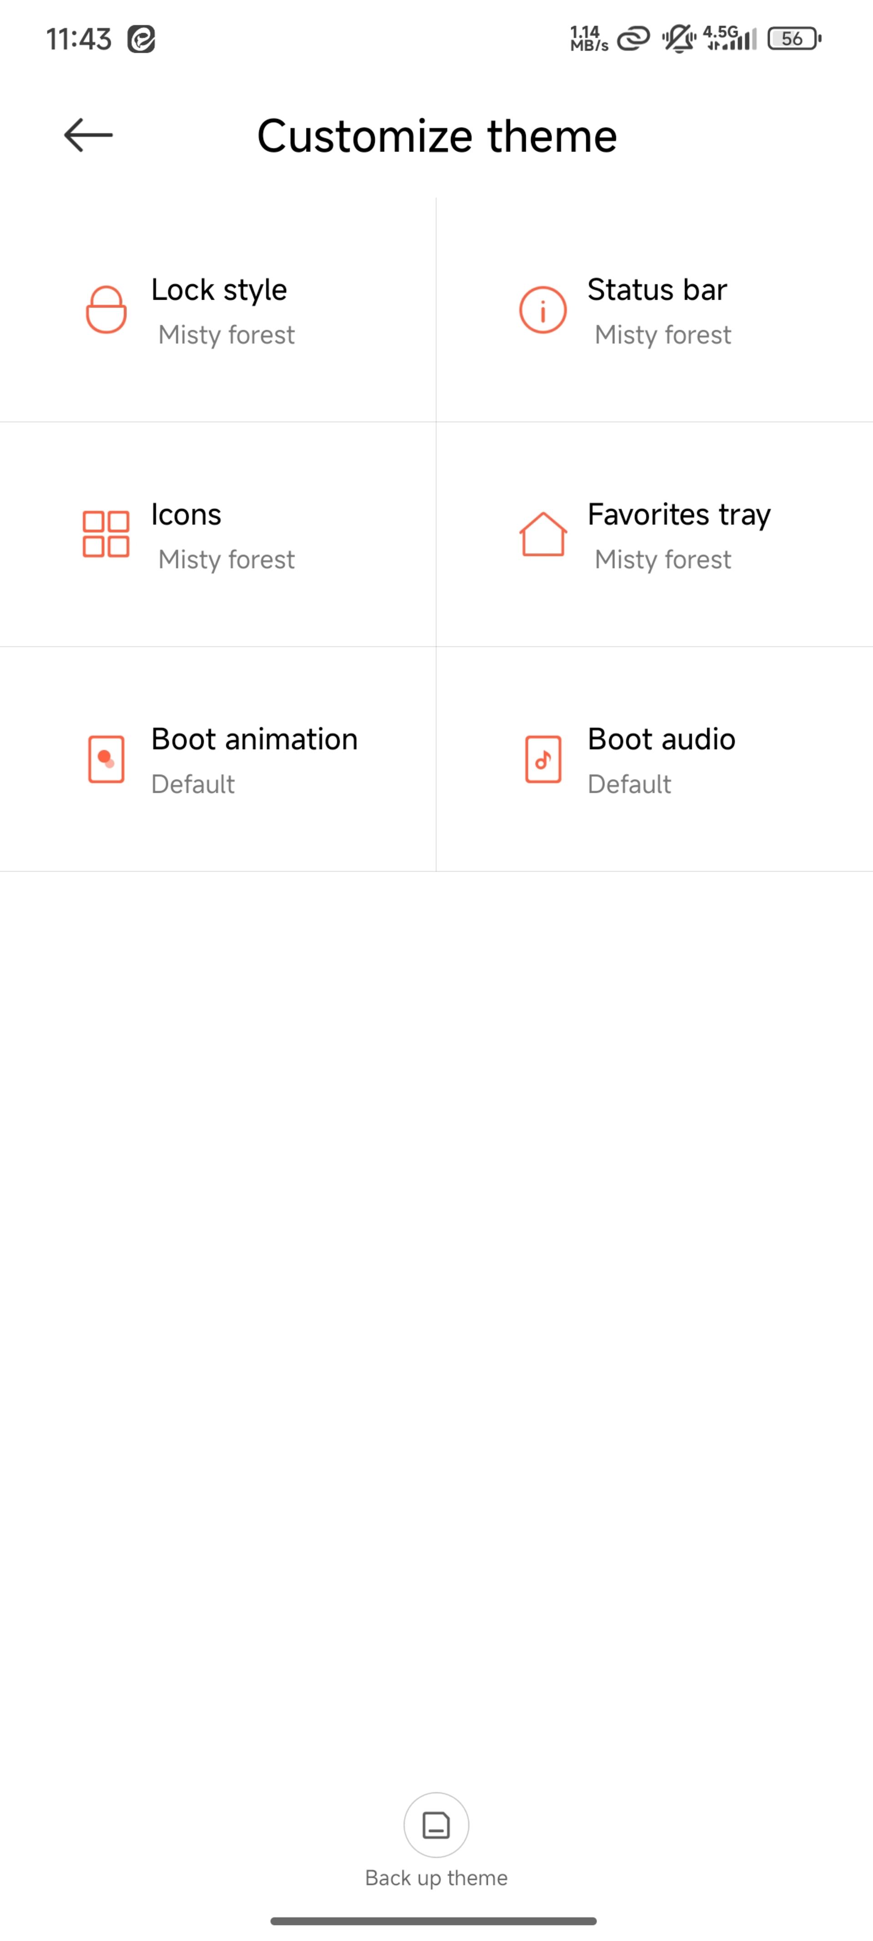Tap Misty forest under Status bar
The image size is (873, 1941).
663,335
